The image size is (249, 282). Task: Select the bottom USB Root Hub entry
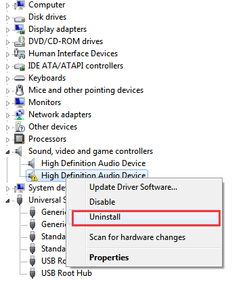[x=66, y=273]
